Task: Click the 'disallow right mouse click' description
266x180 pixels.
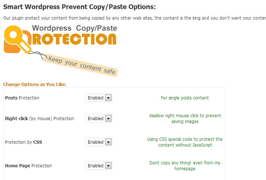Action: tap(185, 119)
